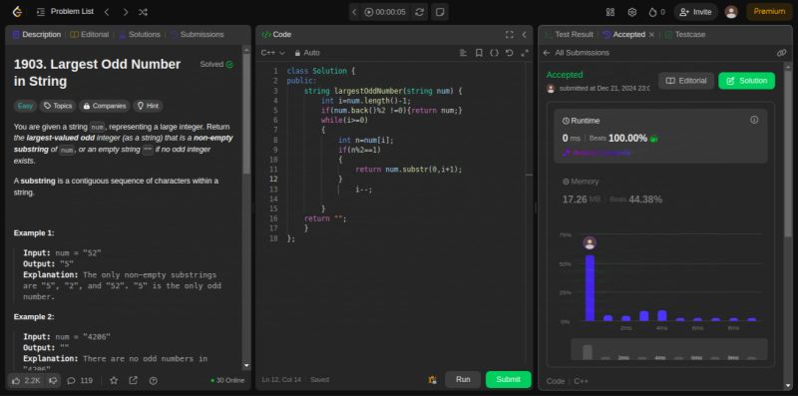
Task: Open the C++ language dropdown
Action: (272, 53)
